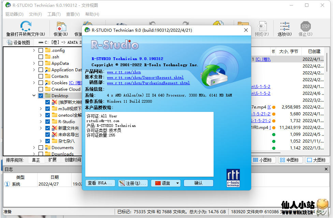
Task: Click the orange status dot for 7e.mp4
Action: coord(274,107)
